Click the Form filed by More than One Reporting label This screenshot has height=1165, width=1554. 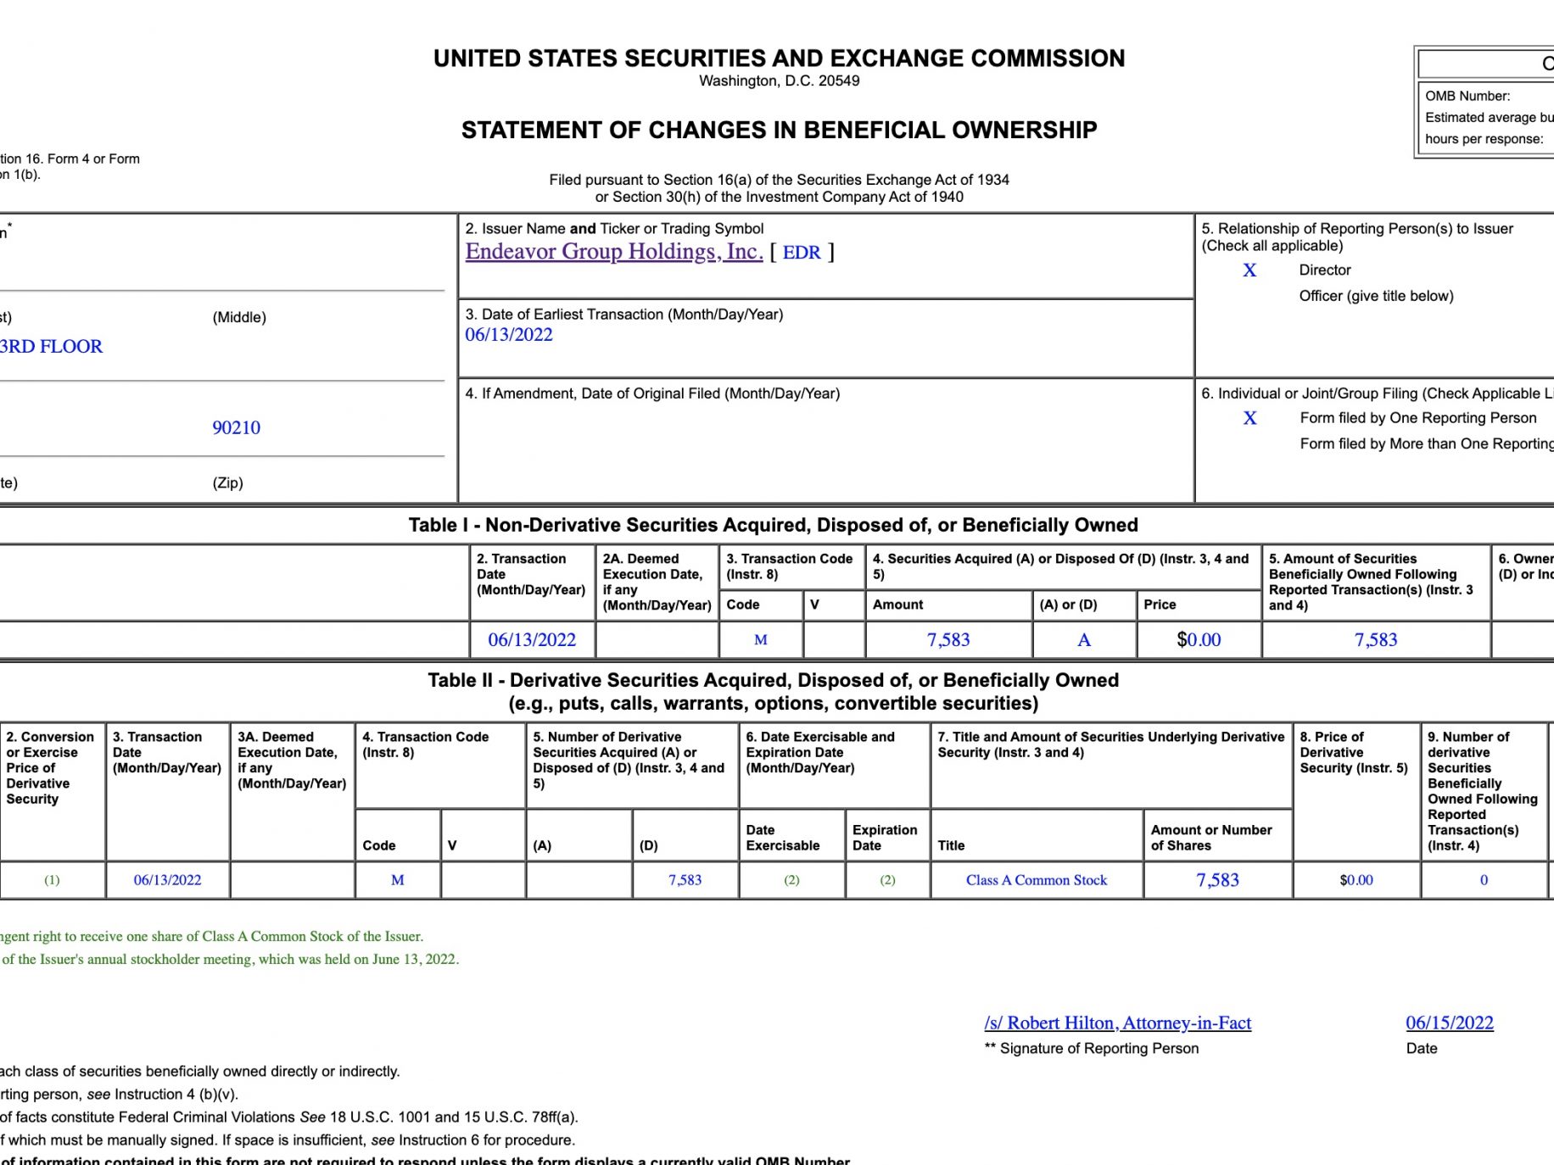[1427, 443]
